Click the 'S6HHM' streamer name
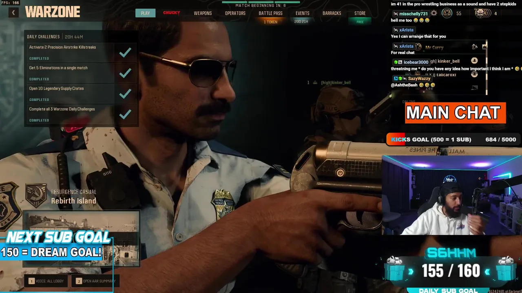 (451, 253)
